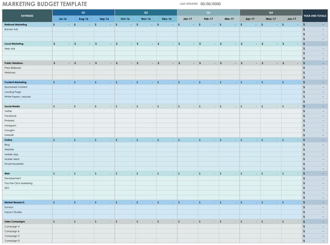This screenshot has height=245, width=330.
Task: Select the Sep-16 month column header
Action: [104, 19]
